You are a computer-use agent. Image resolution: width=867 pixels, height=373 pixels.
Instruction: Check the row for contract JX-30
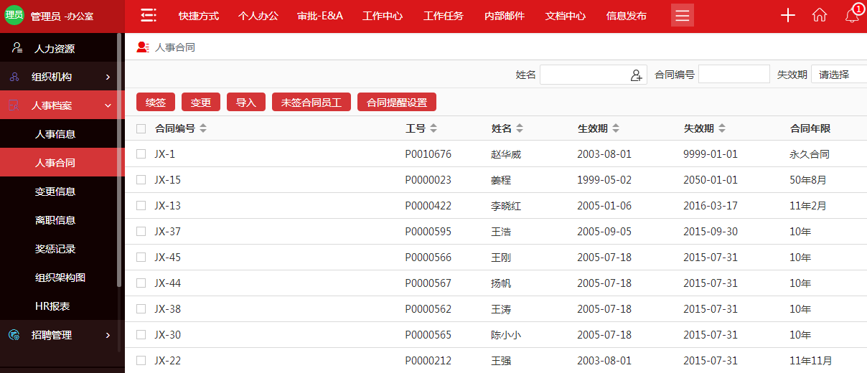pos(141,334)
